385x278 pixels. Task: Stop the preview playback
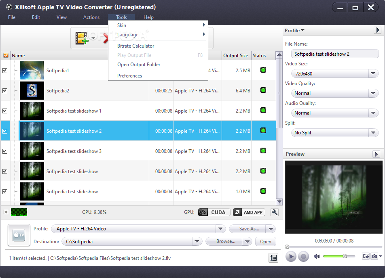(303, 257)
